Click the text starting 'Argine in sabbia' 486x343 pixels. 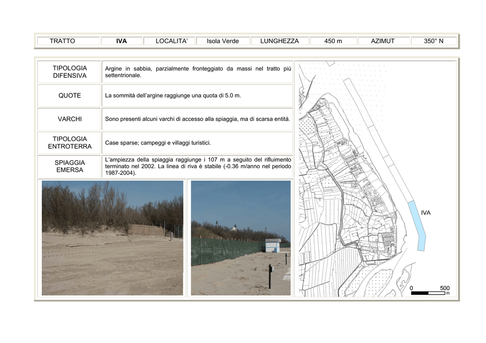pos(198,72)
